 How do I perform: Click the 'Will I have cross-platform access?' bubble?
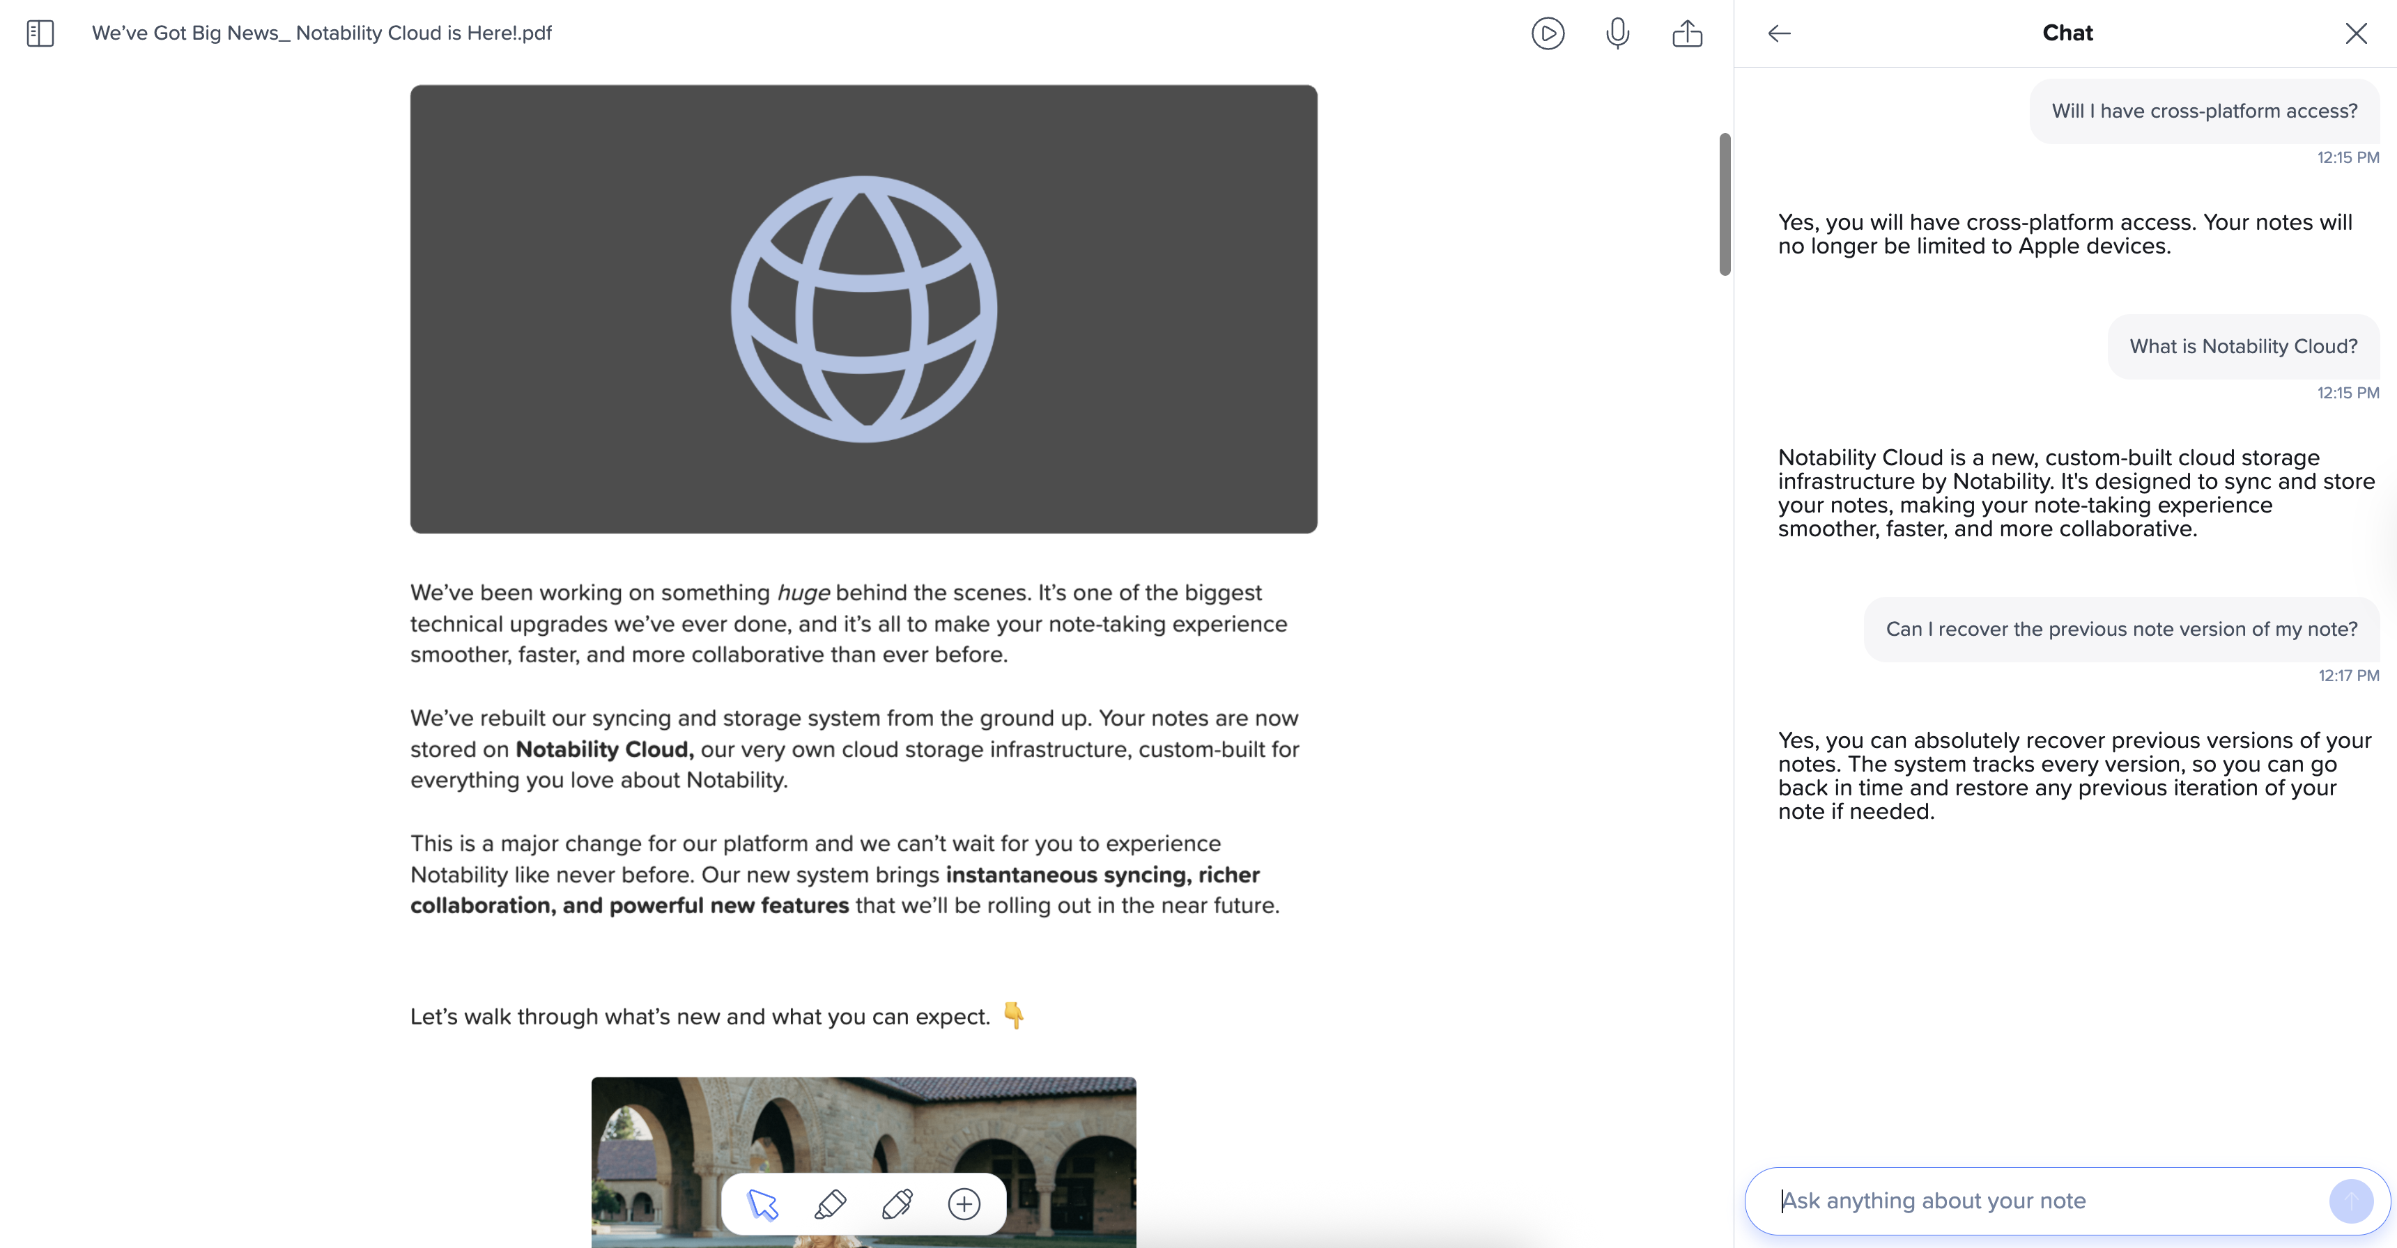tap(2203, 111)
